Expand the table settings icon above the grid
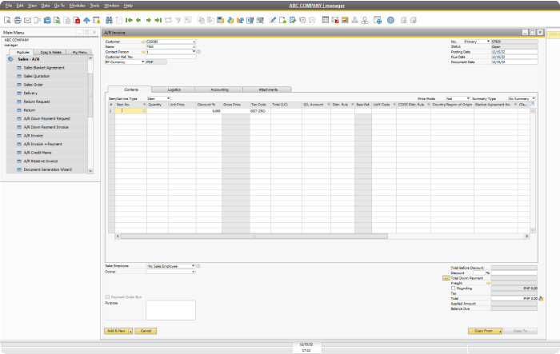Viewport: 560px width, 354px height. 532,104
